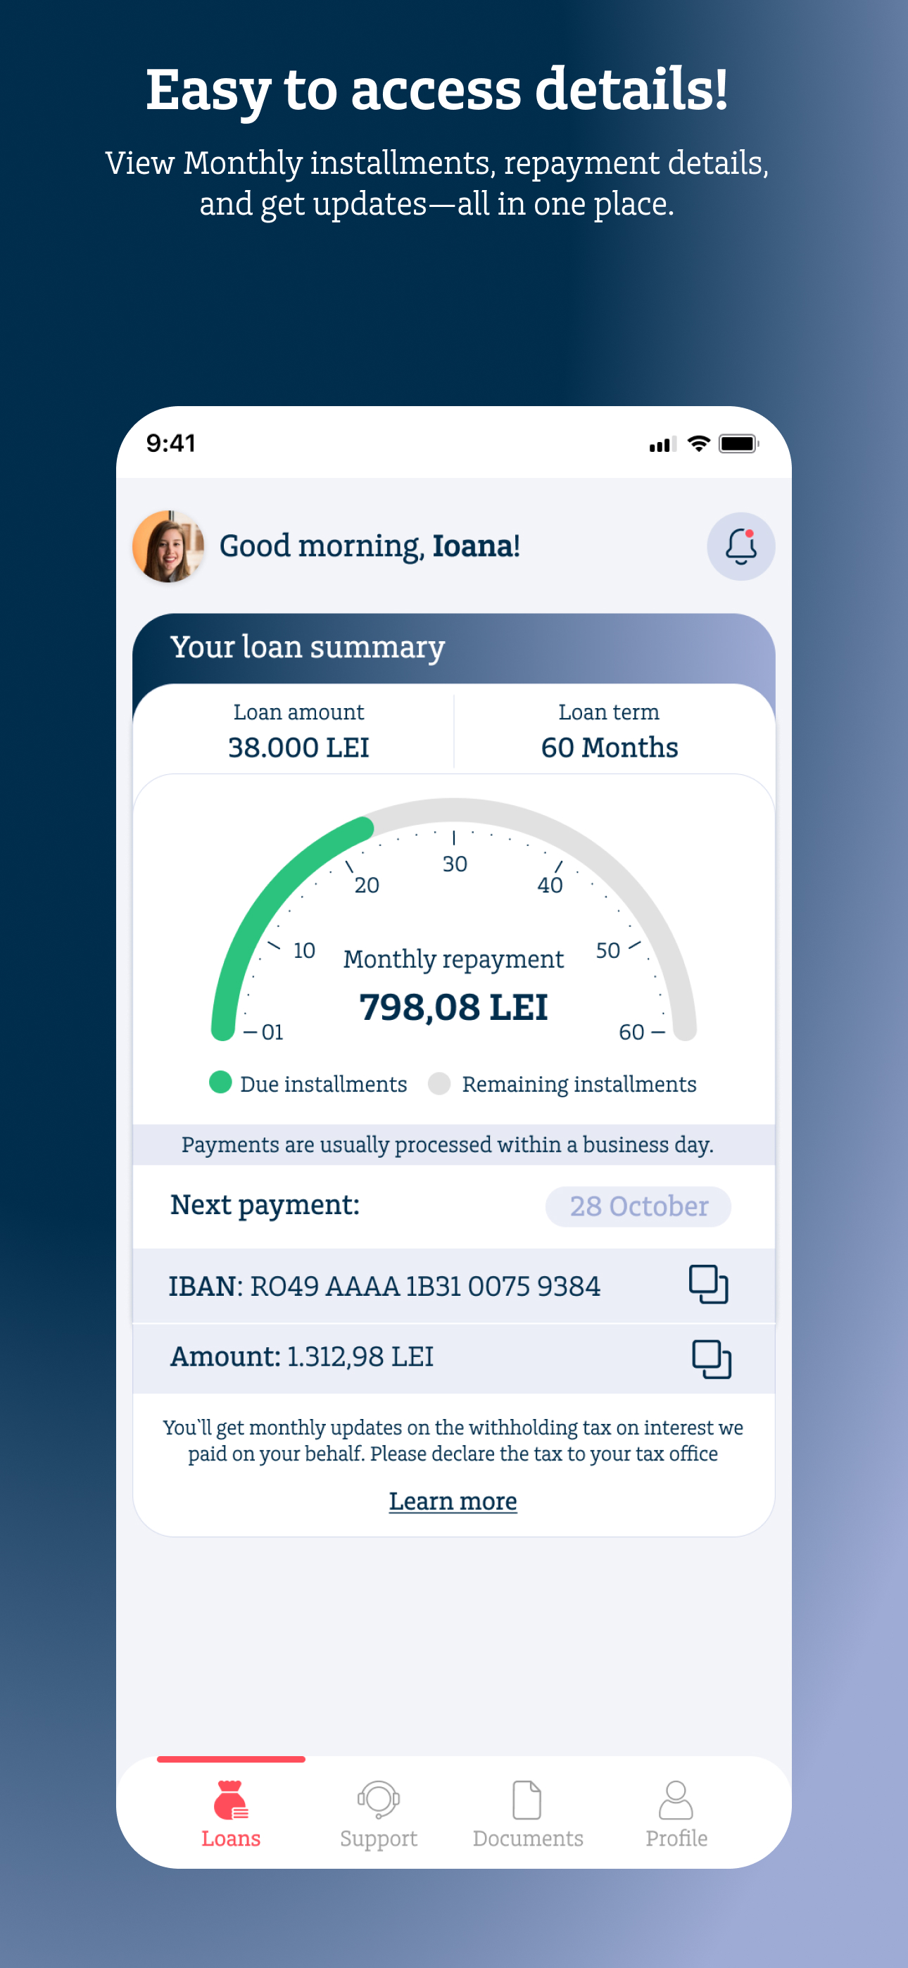Copy the Amount using its copy icon
The image size is (908, 1968).
(712, 1359)
